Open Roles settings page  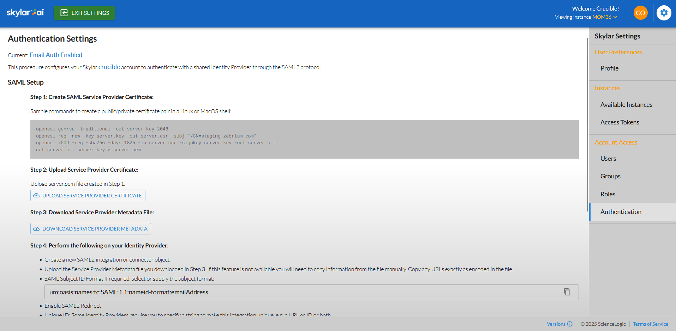click(608, 194)
